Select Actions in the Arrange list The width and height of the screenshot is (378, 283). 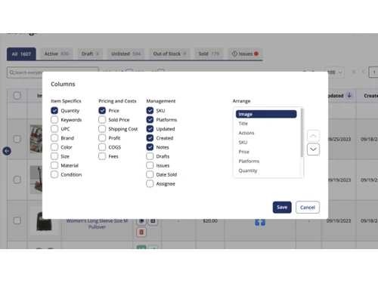[266, 133]
